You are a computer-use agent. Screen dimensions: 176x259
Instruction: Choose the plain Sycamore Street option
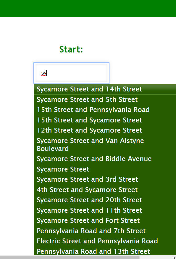pos(105,169)
